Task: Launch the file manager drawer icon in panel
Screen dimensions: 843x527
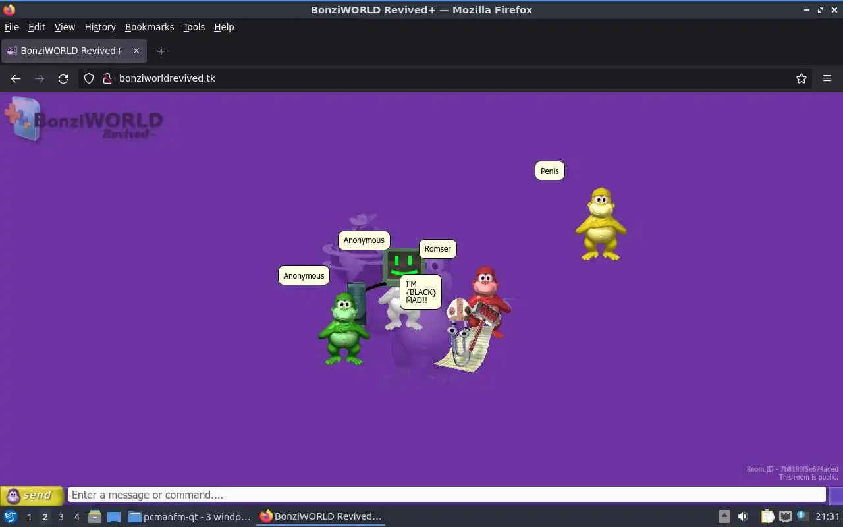Action: [x=94, y=516]
